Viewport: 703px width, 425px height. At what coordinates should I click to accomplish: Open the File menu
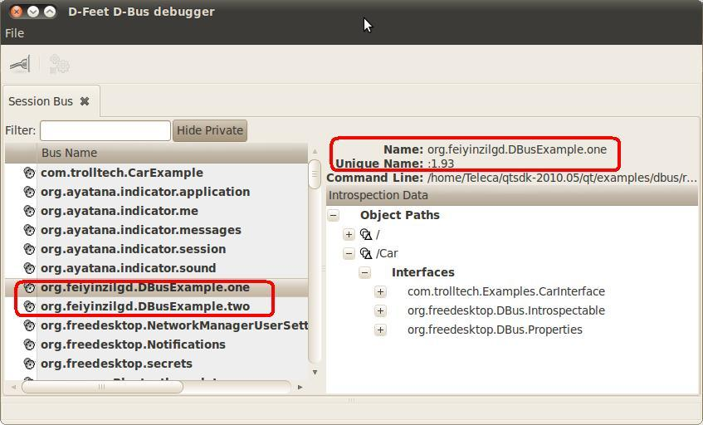click(x=14, y=33)
